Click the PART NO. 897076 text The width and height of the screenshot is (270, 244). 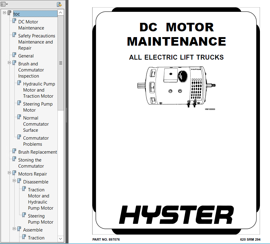[106, 239]
